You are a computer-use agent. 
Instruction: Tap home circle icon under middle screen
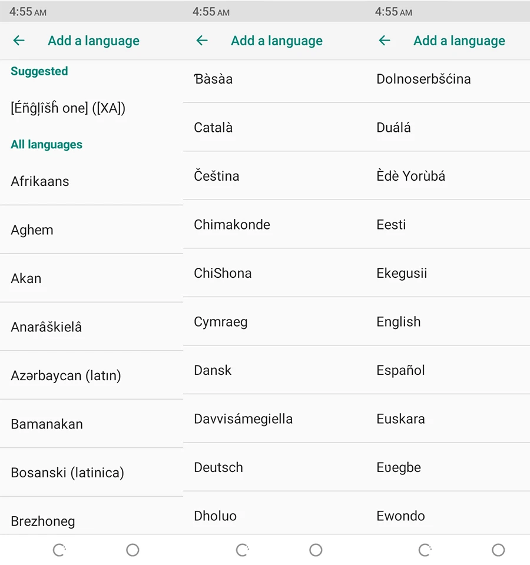316,550
